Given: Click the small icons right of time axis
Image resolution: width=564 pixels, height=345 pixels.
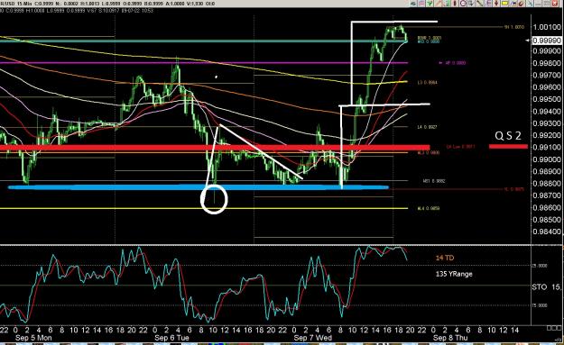Looking at the screenshot, I should pyautogui.click(x=553, y=329).
